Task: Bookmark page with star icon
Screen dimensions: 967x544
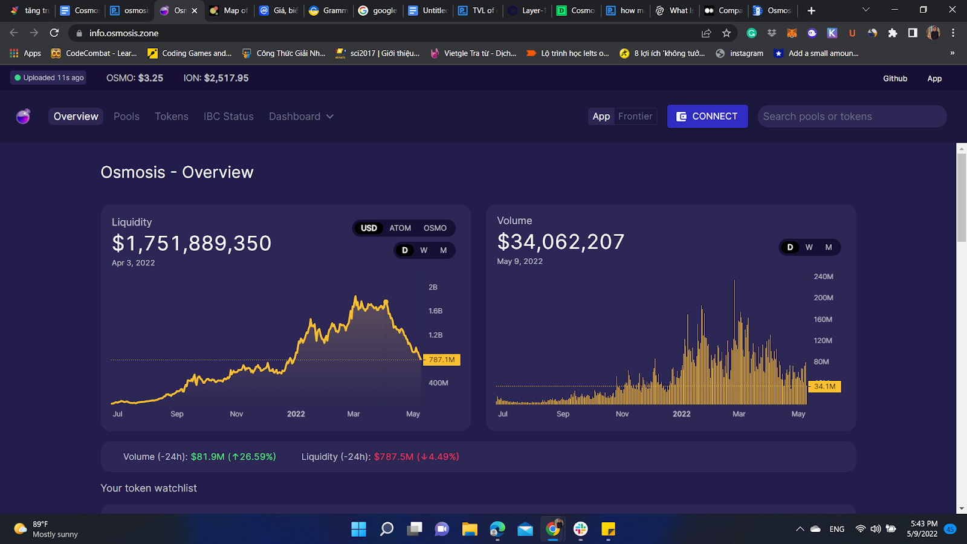Action: pyautogui.click(x=726, y=33)
